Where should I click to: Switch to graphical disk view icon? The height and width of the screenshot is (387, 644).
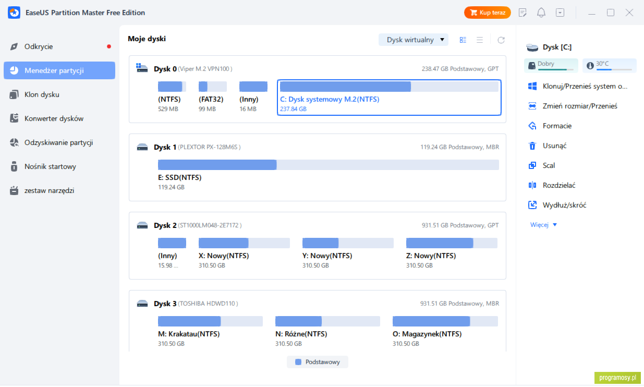coord(463,40)
